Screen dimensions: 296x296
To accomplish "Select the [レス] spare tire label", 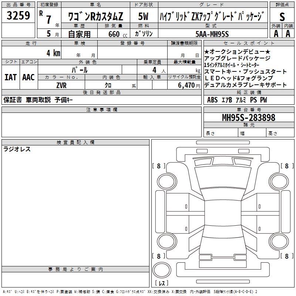I will tap(161, 283).
